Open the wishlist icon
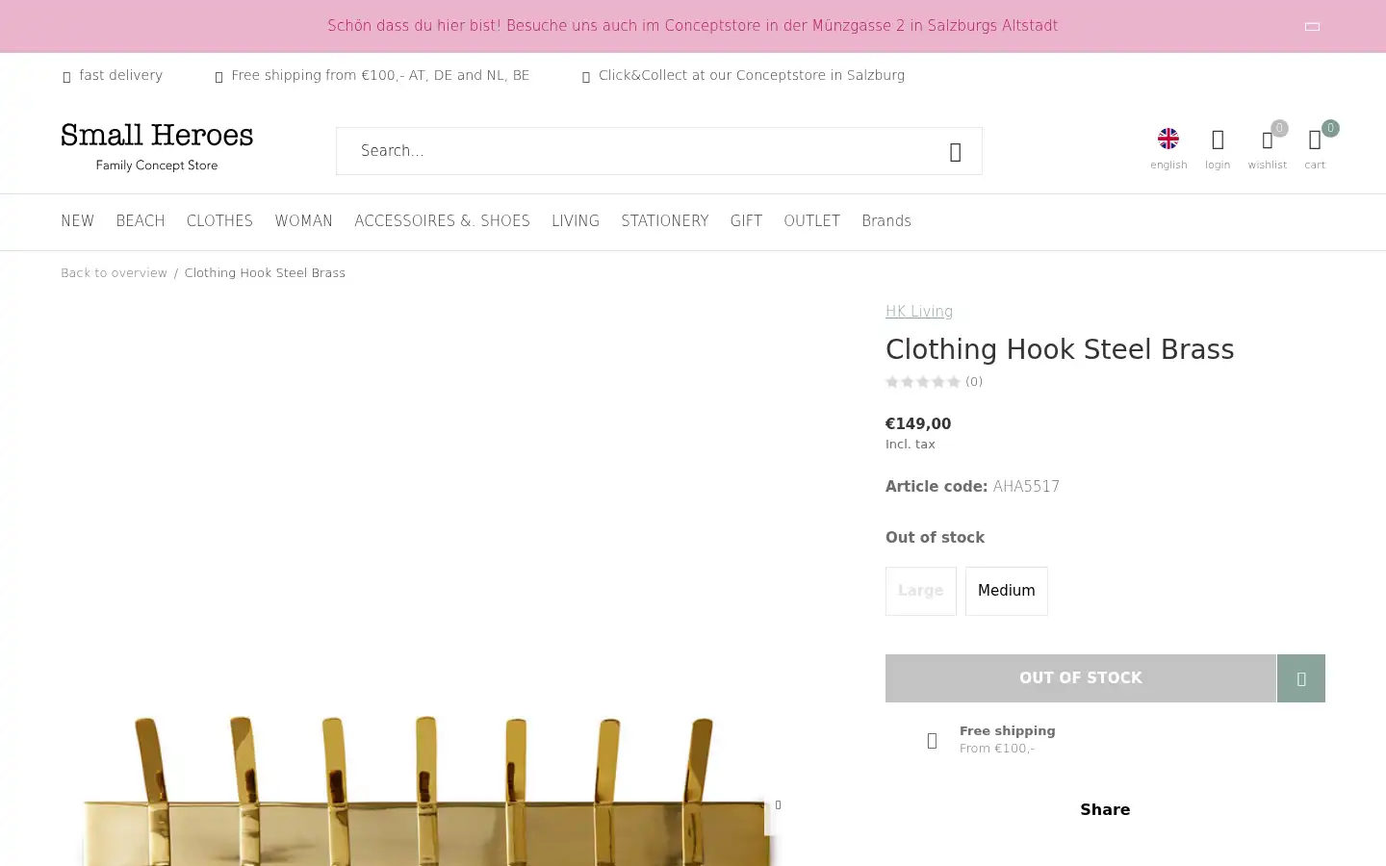 [1268, 140]
